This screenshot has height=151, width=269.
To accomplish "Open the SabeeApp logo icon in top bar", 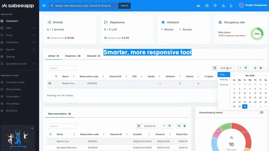I will 198,6.
